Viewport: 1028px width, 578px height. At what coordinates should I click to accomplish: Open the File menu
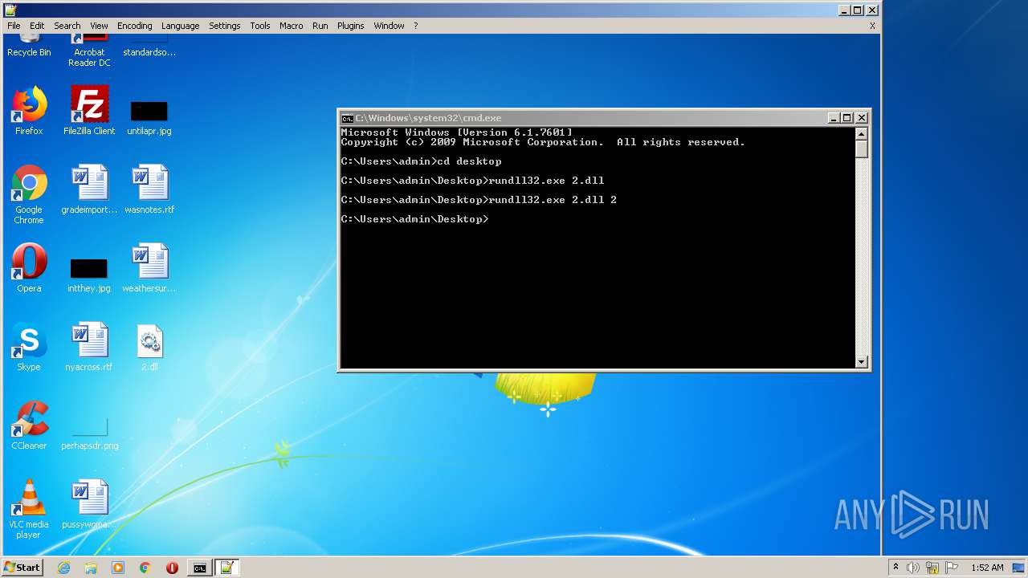tap(14, 26)
